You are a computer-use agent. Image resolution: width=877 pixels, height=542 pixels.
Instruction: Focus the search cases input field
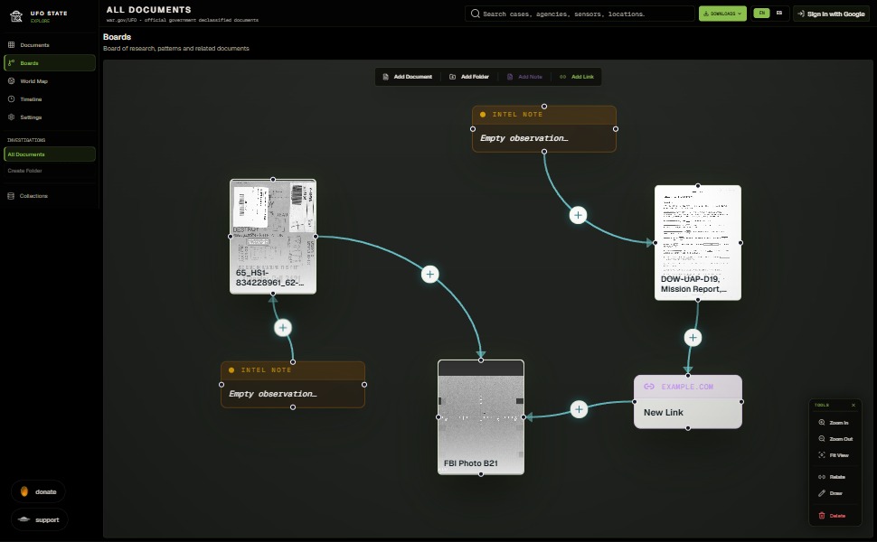coord(580,14)
